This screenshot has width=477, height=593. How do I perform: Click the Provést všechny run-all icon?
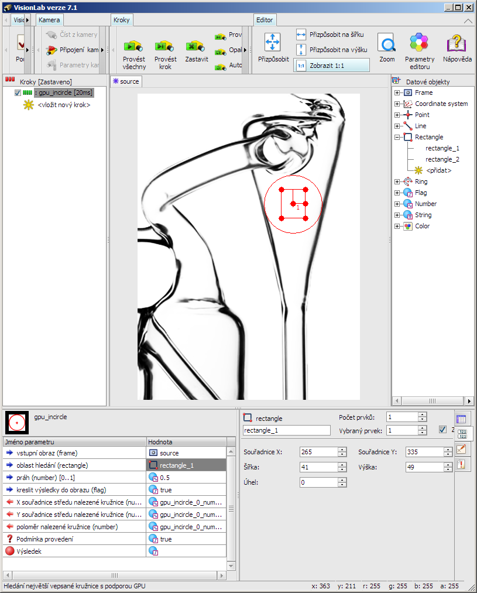pyautogui.click(x=133, y=46)
